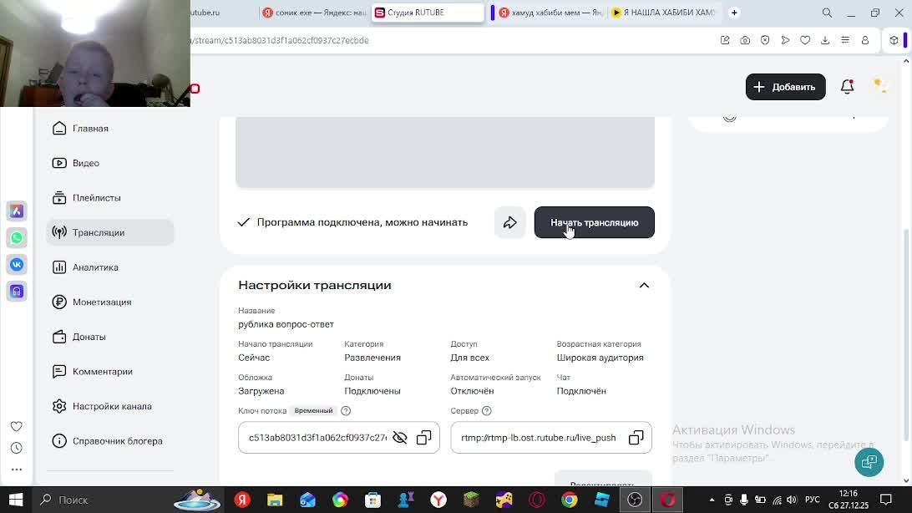Open bookmarks heart in the browser sidebar
This screenshot has width=912, height=513.
17,426
